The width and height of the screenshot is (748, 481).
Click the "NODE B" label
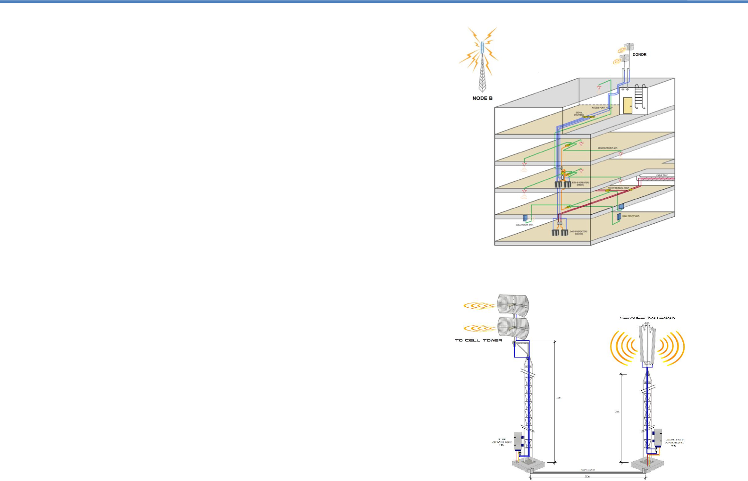482,98
